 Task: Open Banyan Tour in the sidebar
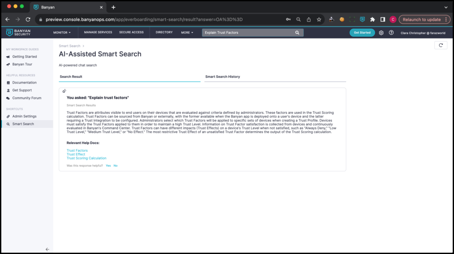[x=22, y=65]
